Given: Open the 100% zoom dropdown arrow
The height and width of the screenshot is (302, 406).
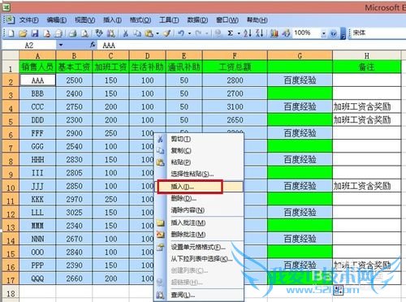Looking at the screenshot, I should pyautogui.click(x=324, y=33).
